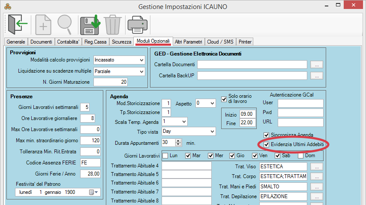Open calendar picker for Festivita' del Patrono
The height and width of the screenshot is (205, 366).
pos(93,193)
